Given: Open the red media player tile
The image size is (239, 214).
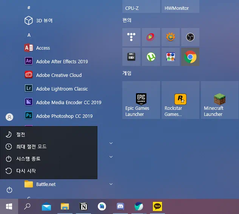Looking at the screenshot, I should [151, 37].
